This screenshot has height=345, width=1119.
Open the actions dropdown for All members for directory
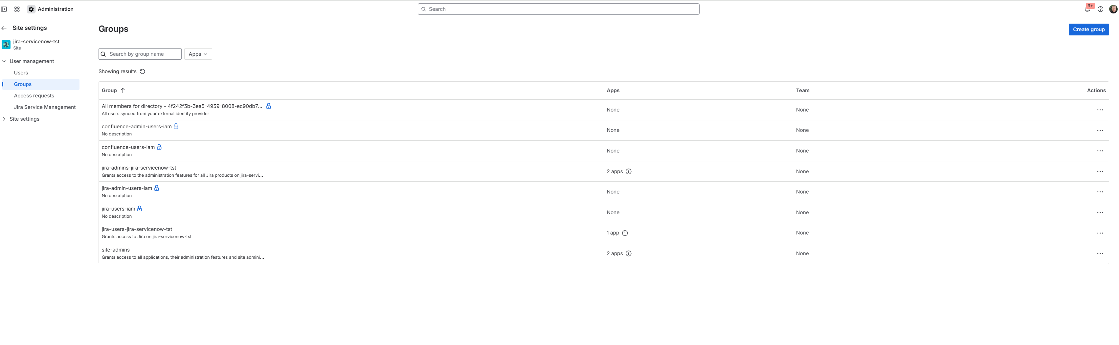coord(1100,110)
